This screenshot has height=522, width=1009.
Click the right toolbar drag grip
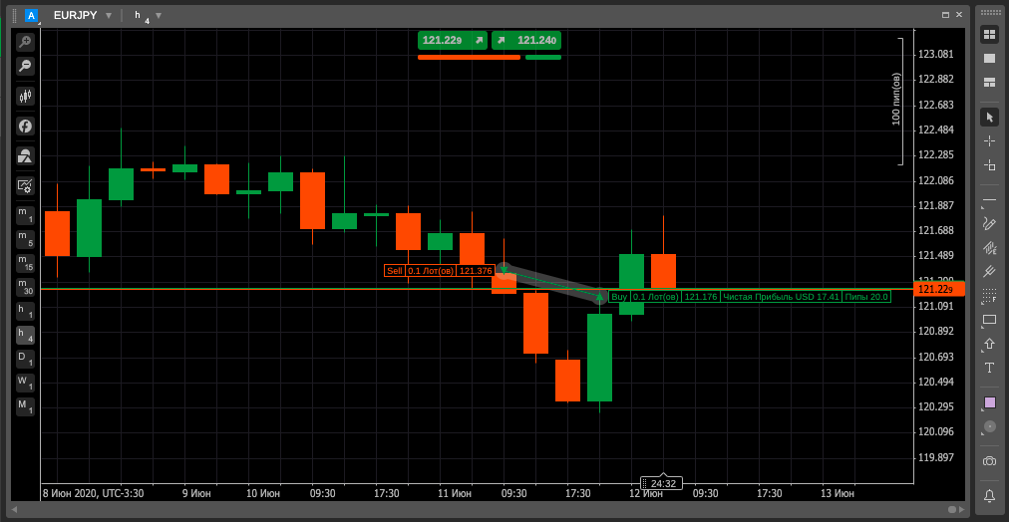coord(990,14)
